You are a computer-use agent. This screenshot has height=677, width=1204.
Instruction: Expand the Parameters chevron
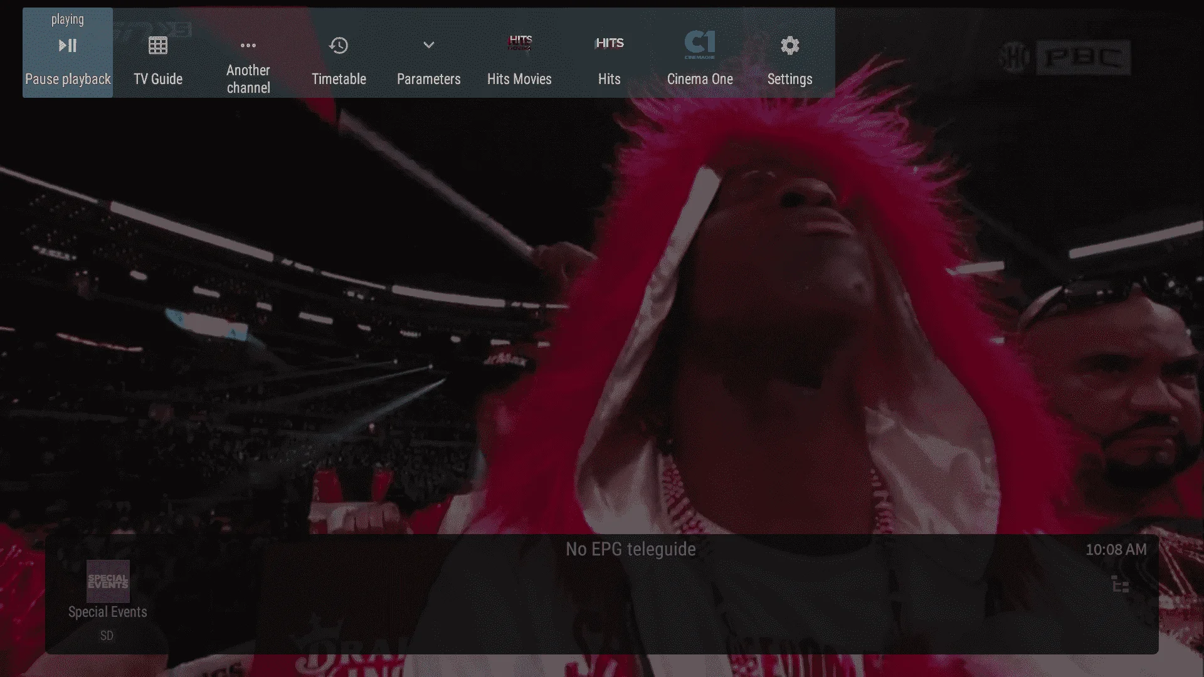[x=429, y=53]
